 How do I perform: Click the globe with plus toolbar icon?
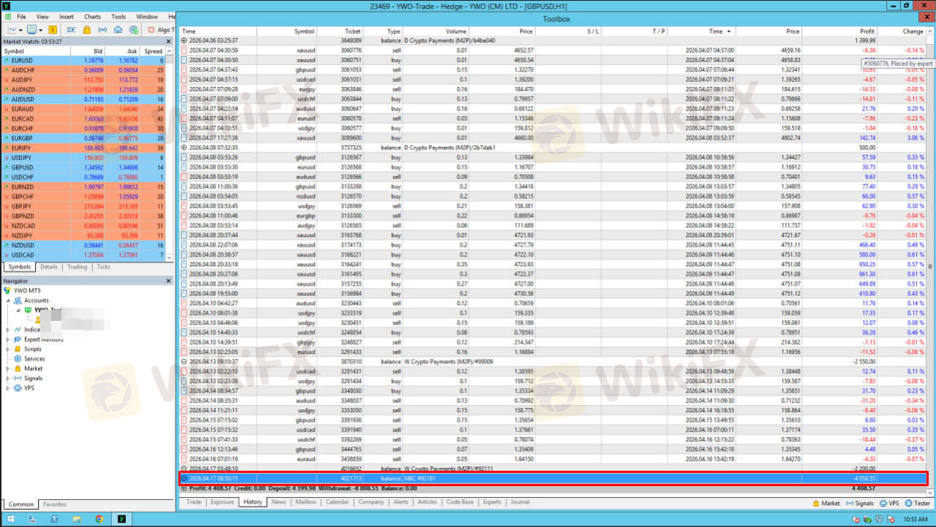(134, 30)
